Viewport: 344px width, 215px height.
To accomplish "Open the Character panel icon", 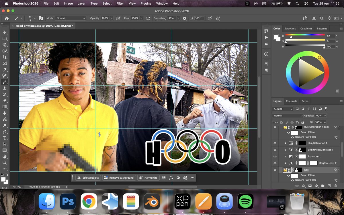I will pyautogui.click(x=266, y=63).
